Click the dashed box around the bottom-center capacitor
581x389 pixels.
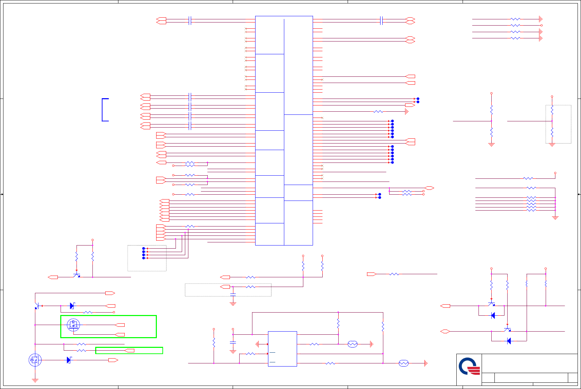(228, 290)
